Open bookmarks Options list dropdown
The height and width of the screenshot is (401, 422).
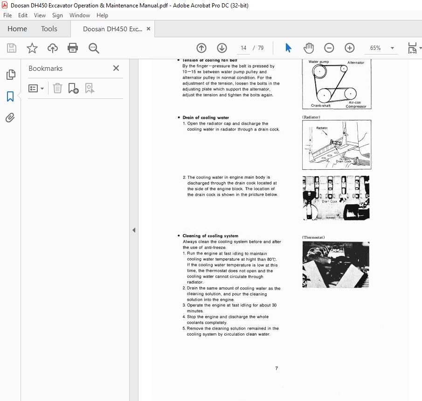tap(36, 88)
